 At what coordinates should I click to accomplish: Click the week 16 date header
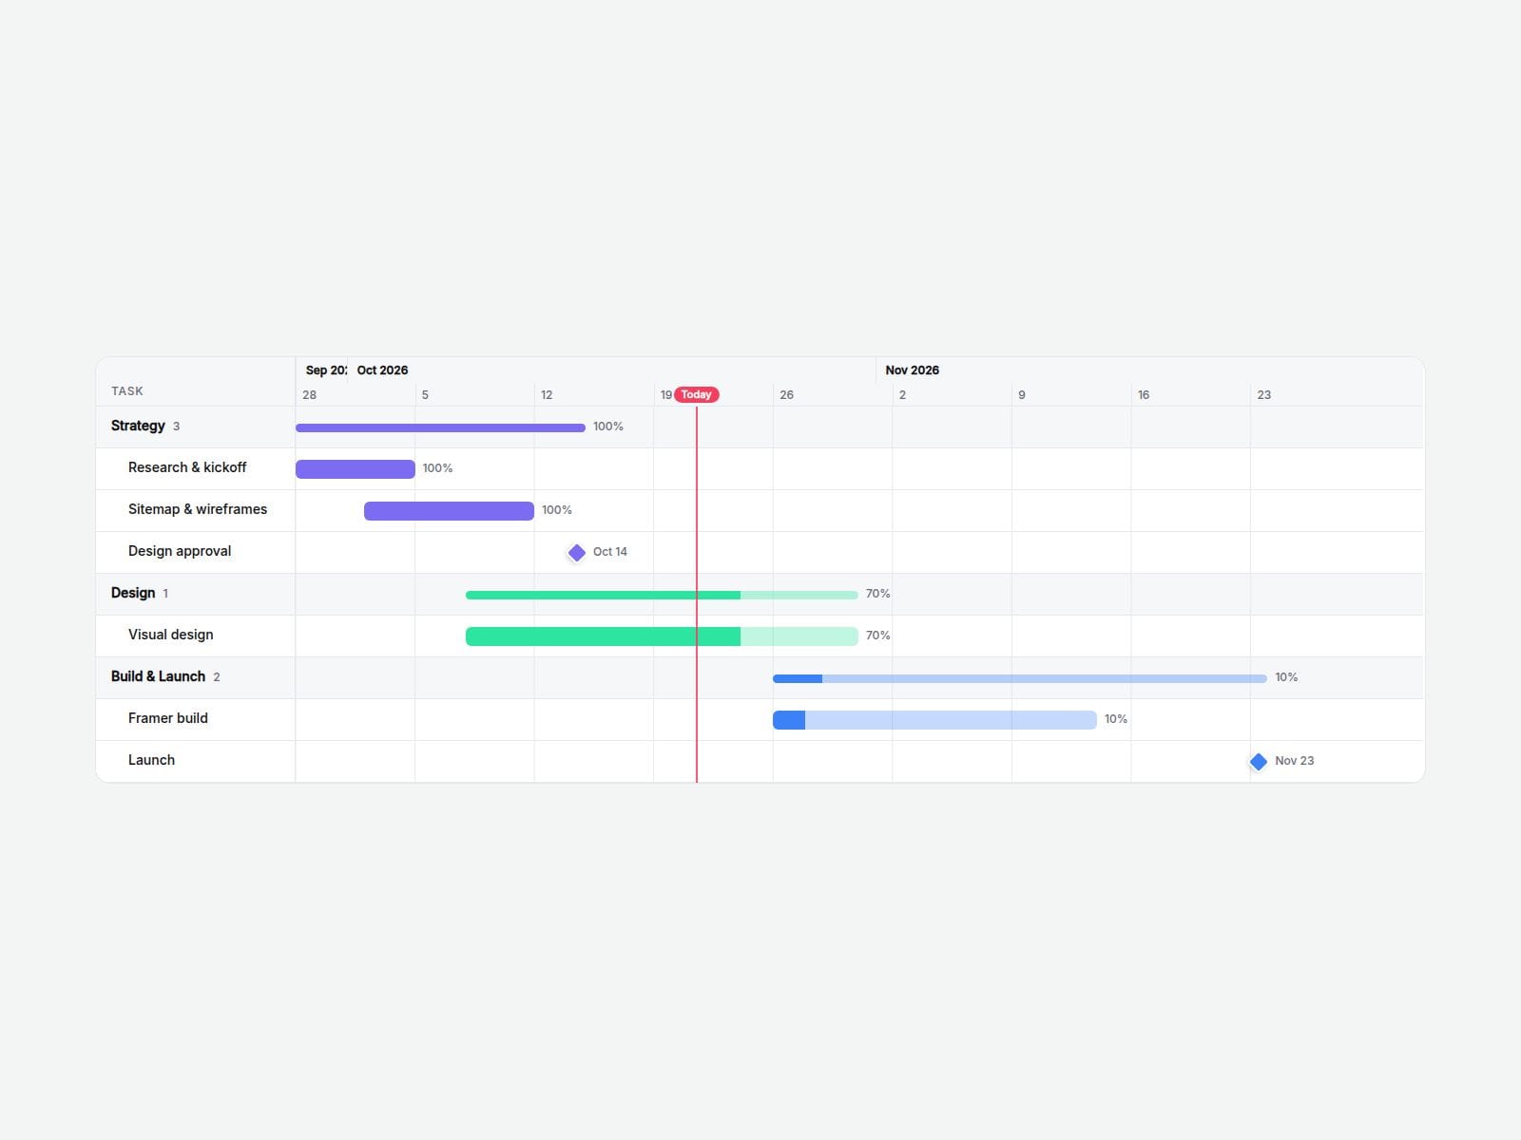point(1144,395)
